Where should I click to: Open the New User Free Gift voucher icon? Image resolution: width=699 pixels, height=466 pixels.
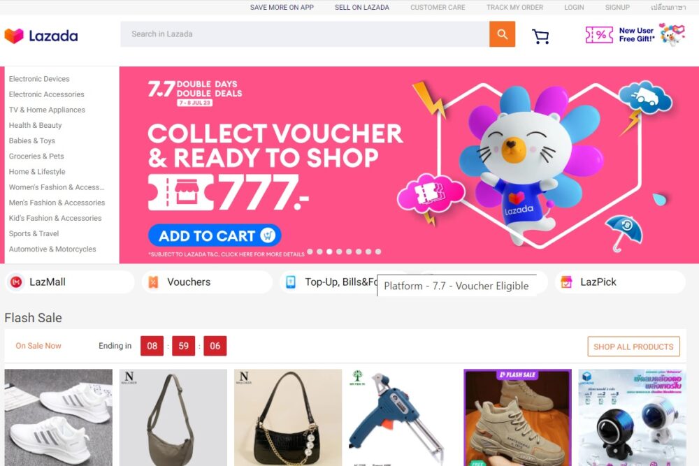tap(599, 35)
